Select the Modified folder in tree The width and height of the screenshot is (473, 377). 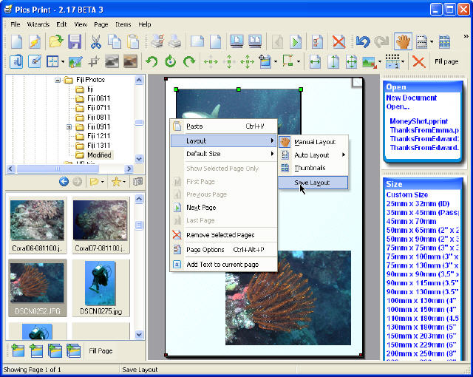98,155
